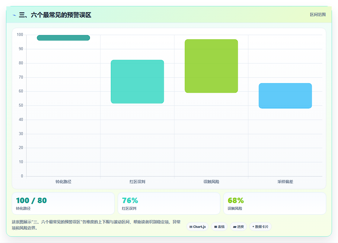Click the 76% stat card value
This screenshot has width=338, height=243.
coord(130,200)
